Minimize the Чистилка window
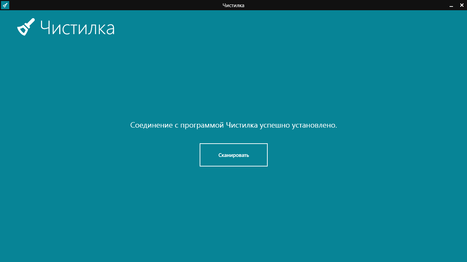This screenshot has width=467, height=262. 451,5
